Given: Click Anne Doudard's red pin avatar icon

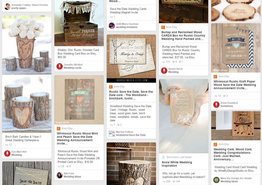Looking at the screenshot, I should pos(216,104).
